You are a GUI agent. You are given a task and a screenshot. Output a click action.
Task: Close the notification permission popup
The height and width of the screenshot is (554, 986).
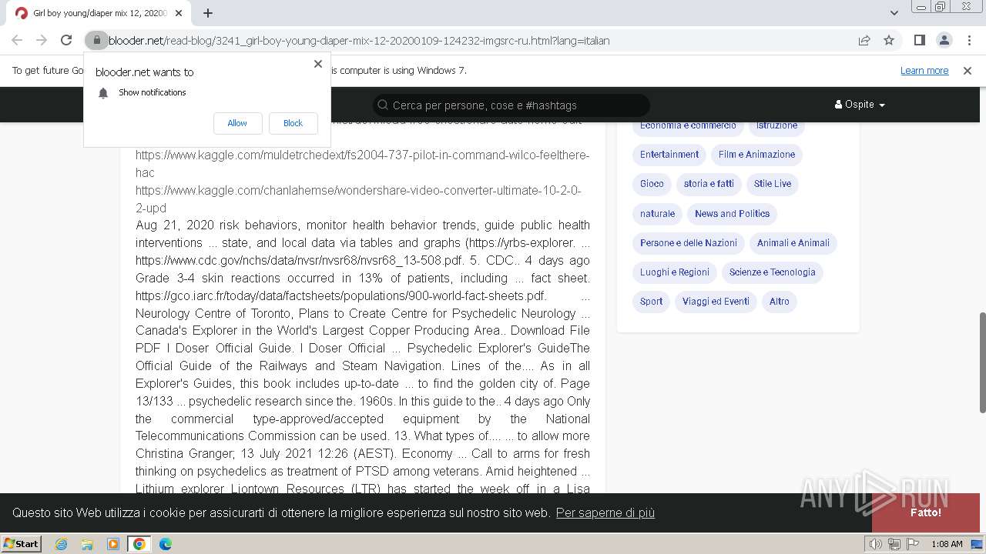point(318,64)
